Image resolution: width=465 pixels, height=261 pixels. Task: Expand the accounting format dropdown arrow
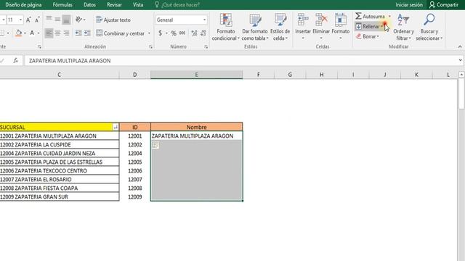[166, 33]
